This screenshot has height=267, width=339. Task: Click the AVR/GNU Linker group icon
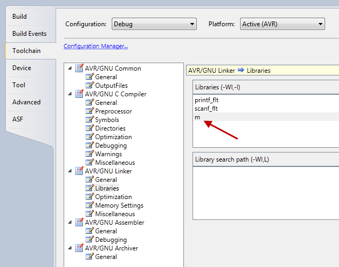(80, 171)
